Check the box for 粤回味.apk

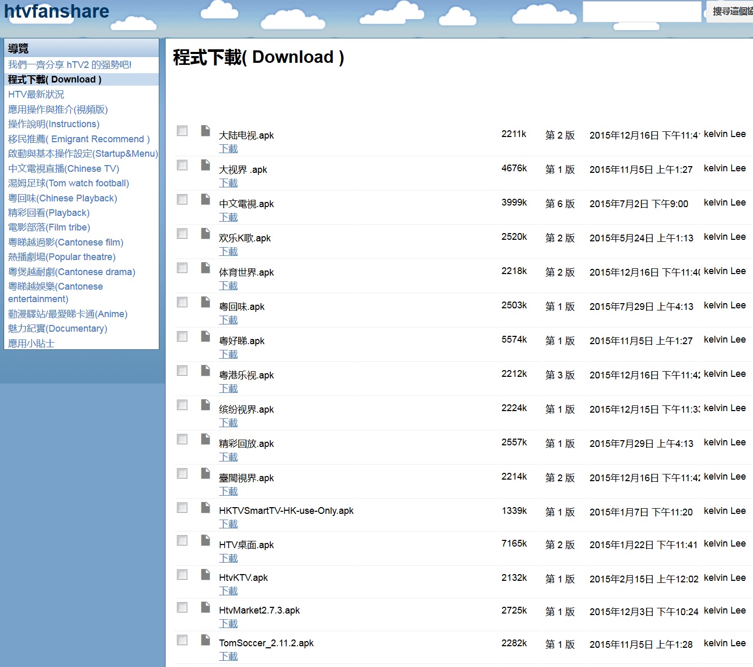coord(182,302)
